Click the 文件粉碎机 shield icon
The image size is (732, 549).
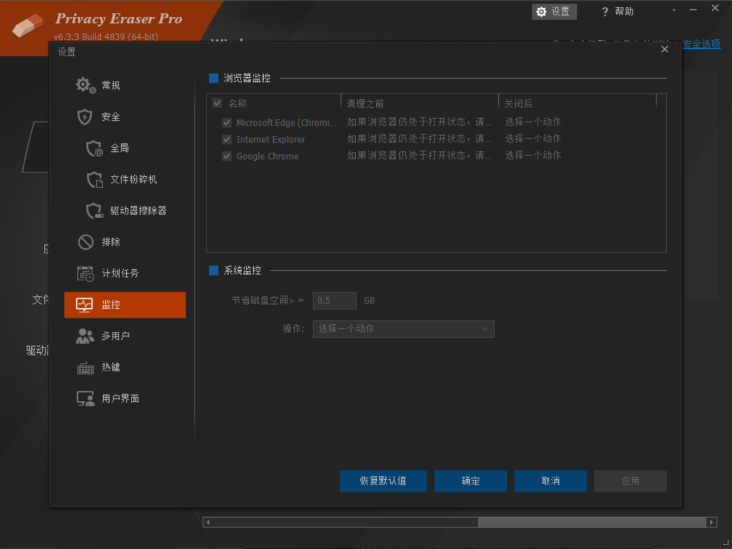[x=94, y=179]
